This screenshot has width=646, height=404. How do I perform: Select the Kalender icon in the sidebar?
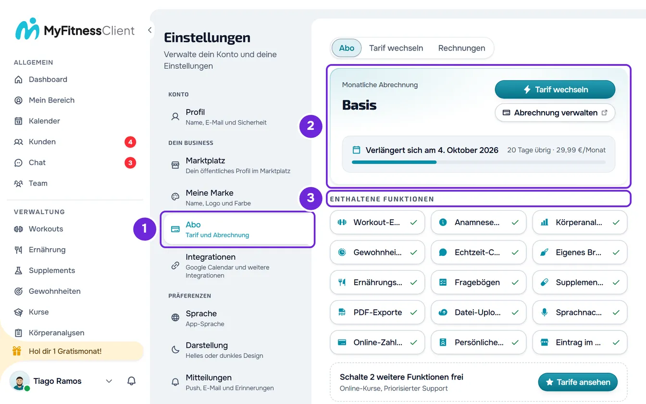pos(18,121)
